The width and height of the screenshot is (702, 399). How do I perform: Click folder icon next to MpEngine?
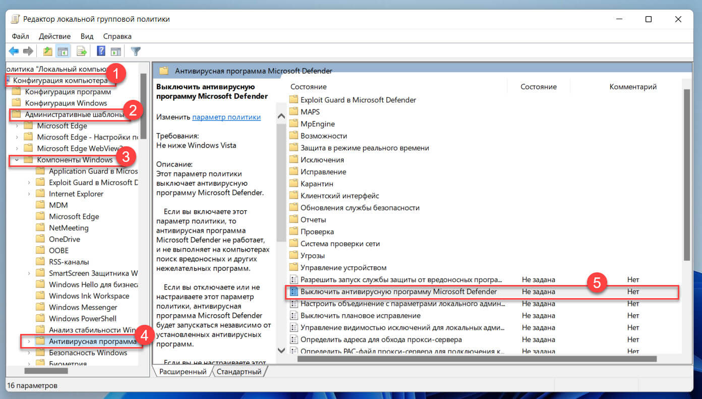point(294,124)
